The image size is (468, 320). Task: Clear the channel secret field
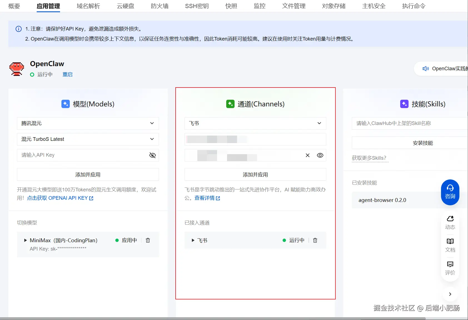[308, 155]
